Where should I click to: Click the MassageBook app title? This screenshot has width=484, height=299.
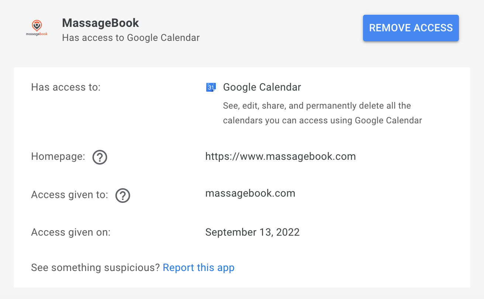(101, 23)
